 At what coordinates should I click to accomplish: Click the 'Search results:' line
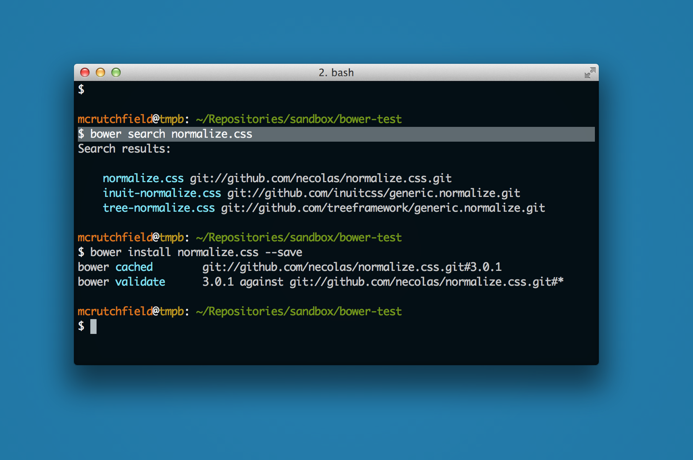pyautogui.click(x=124, y=149)
